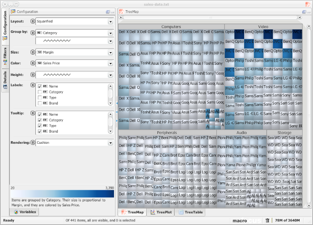Enable the Category checkbox in Labels
Screen dimensions: 313x225
40,92
